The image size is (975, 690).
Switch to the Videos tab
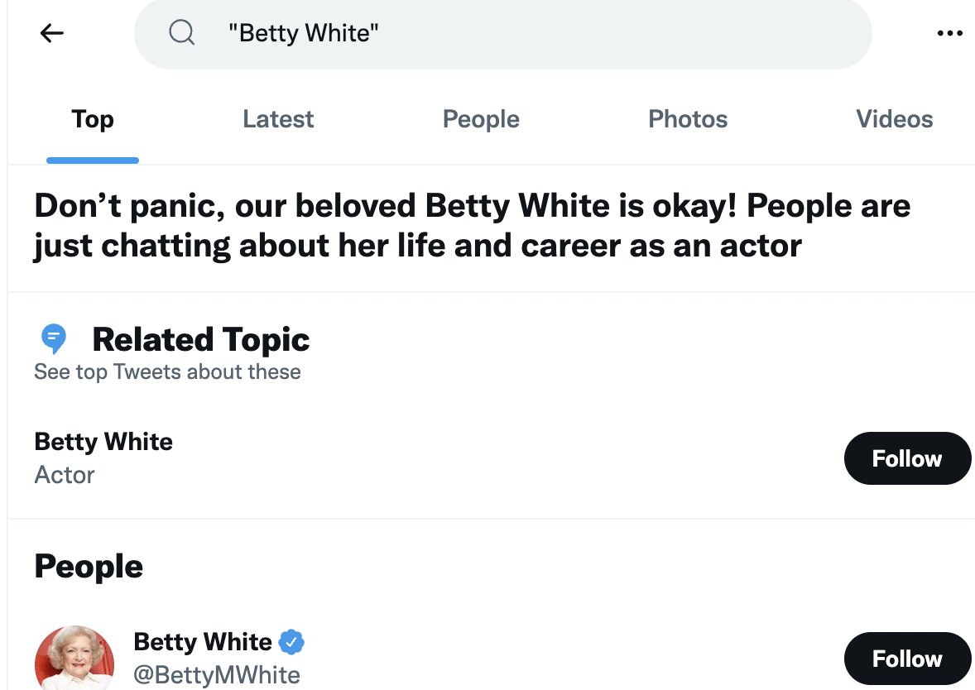894,119
